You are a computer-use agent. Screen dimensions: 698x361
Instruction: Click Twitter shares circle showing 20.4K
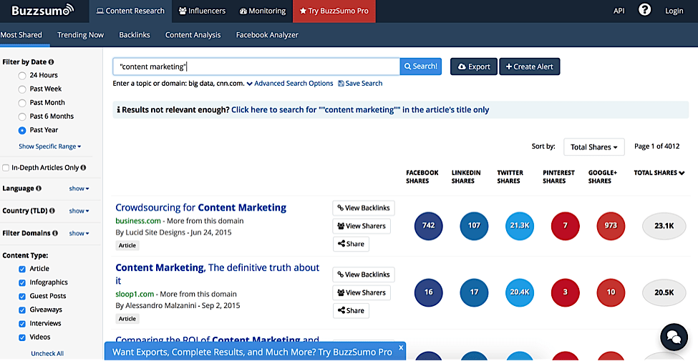(x=520, y=292)
